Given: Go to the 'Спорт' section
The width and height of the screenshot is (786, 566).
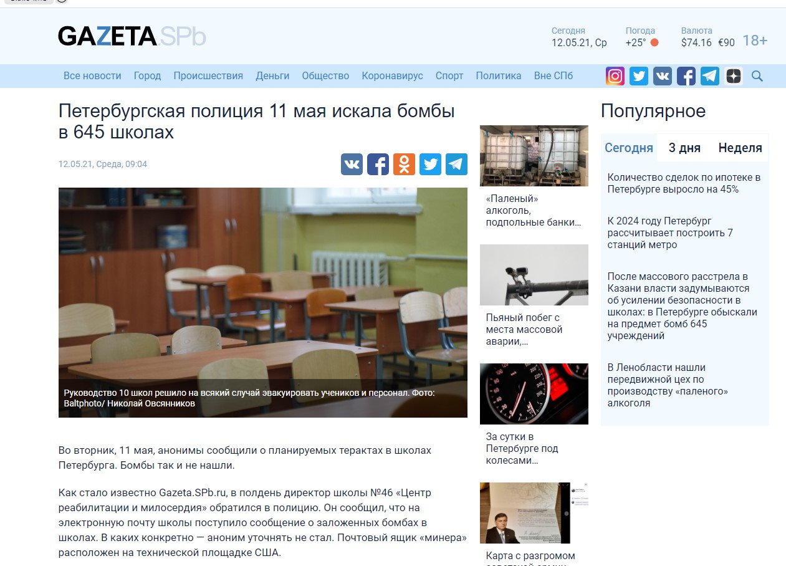Looking at the screenshot, I should 449,76.
